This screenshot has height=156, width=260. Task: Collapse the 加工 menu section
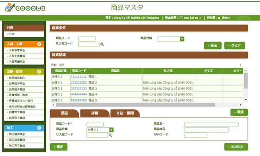(x=39, y=128)
